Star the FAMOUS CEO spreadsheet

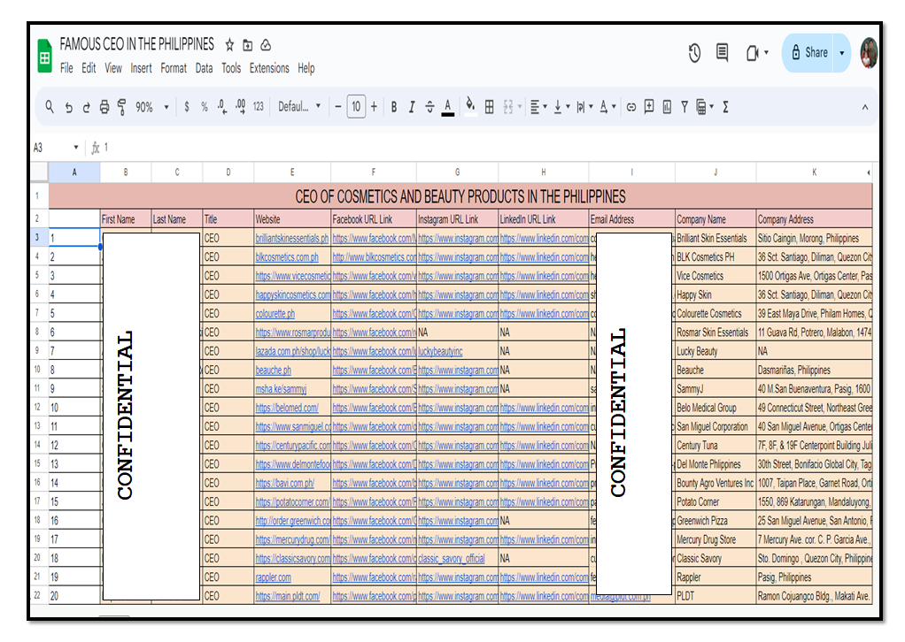(229, 45)
